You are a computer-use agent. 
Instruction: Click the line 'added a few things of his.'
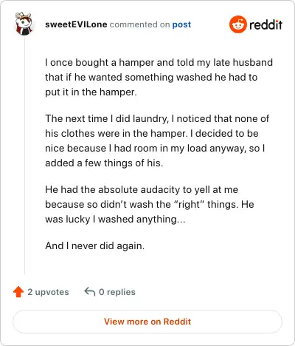104,163
